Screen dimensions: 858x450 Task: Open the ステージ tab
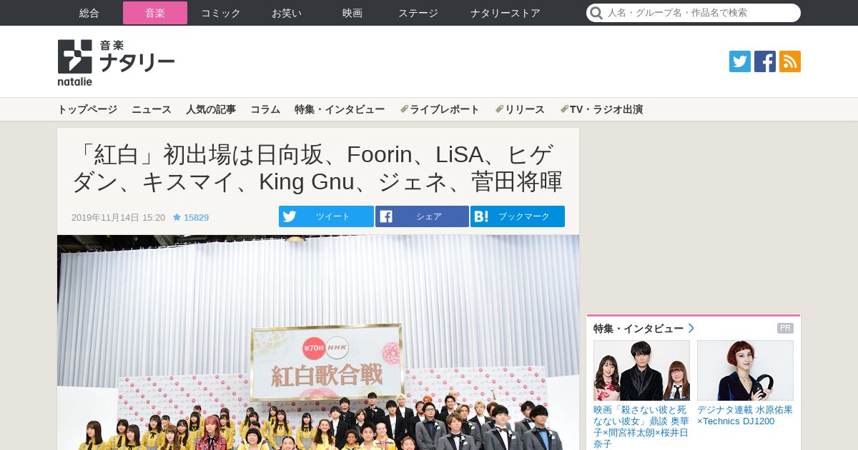point(418,13)
